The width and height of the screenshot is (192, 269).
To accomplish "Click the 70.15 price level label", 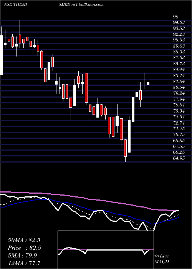I will coord(179,134).
